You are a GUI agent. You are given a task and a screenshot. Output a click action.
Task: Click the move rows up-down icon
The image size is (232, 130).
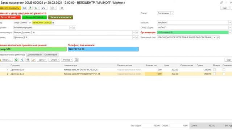[76, 60]
